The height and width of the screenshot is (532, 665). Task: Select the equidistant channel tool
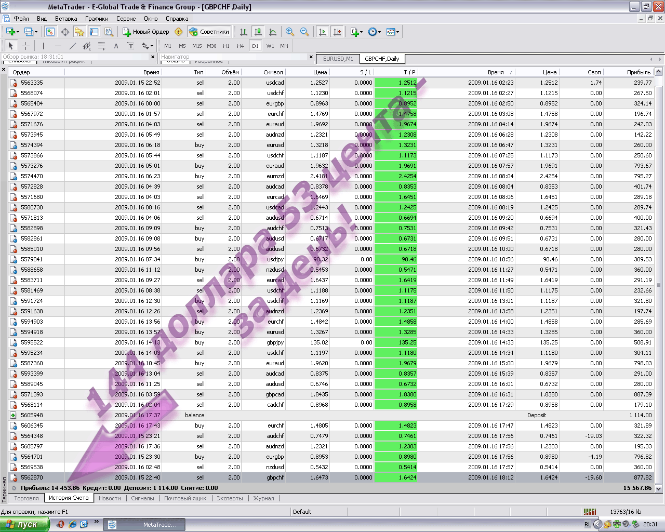87,46
